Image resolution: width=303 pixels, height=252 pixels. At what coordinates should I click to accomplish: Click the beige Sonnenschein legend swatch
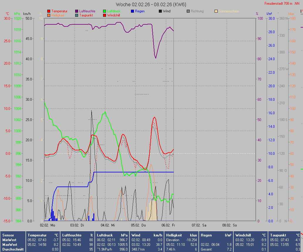coord(216,11)
